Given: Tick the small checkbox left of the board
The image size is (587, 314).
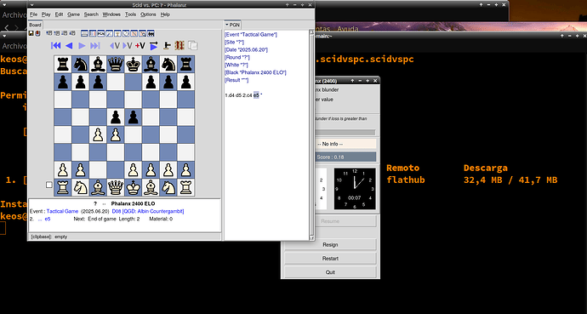Looking at the screenshot, I should pos(48,185).
